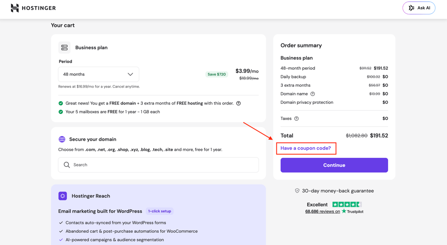Viewport: 447px width, 245px height.
Task: Click the Renews at $16.99/mo note
Action: (x=99, y=86)
